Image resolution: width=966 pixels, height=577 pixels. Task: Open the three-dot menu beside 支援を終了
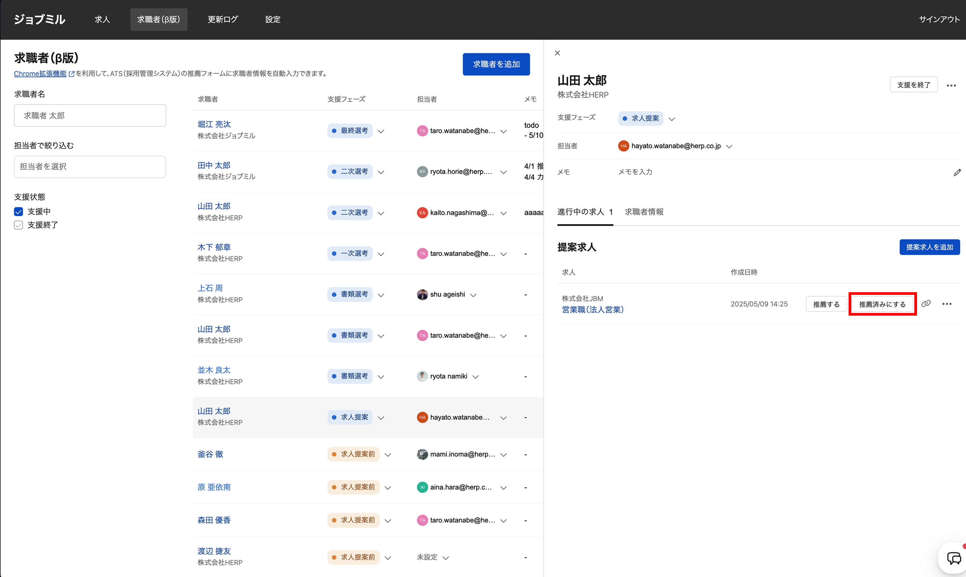click(x=951, y=85)
